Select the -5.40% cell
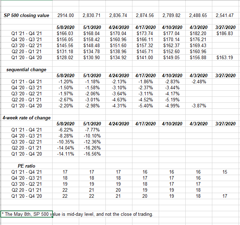The image size is (240, 225). point(146,106)
